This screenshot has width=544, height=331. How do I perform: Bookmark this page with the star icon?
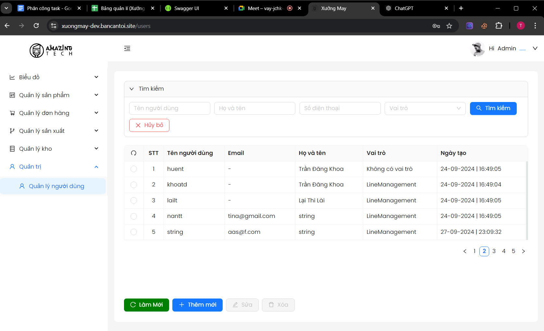pyautogui.click(x=449, y=26)
